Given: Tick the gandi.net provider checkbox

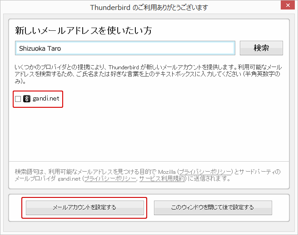Looking at the screenshot, I should pyautogui.click(x=18, y=99).
